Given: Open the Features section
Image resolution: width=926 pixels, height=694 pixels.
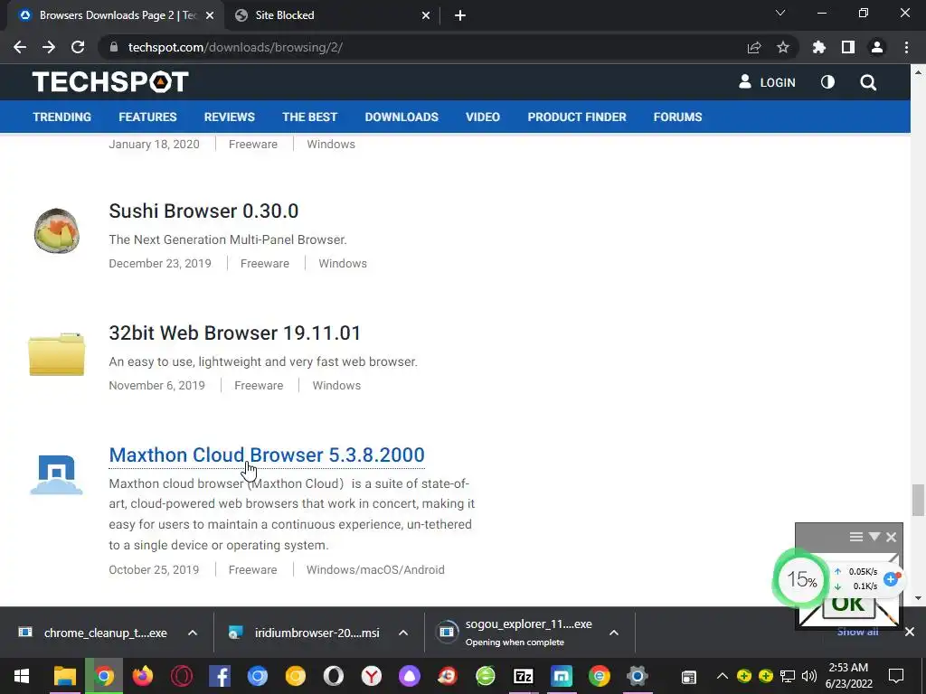Looking at the screenshot, I should [x=147, y=117].
